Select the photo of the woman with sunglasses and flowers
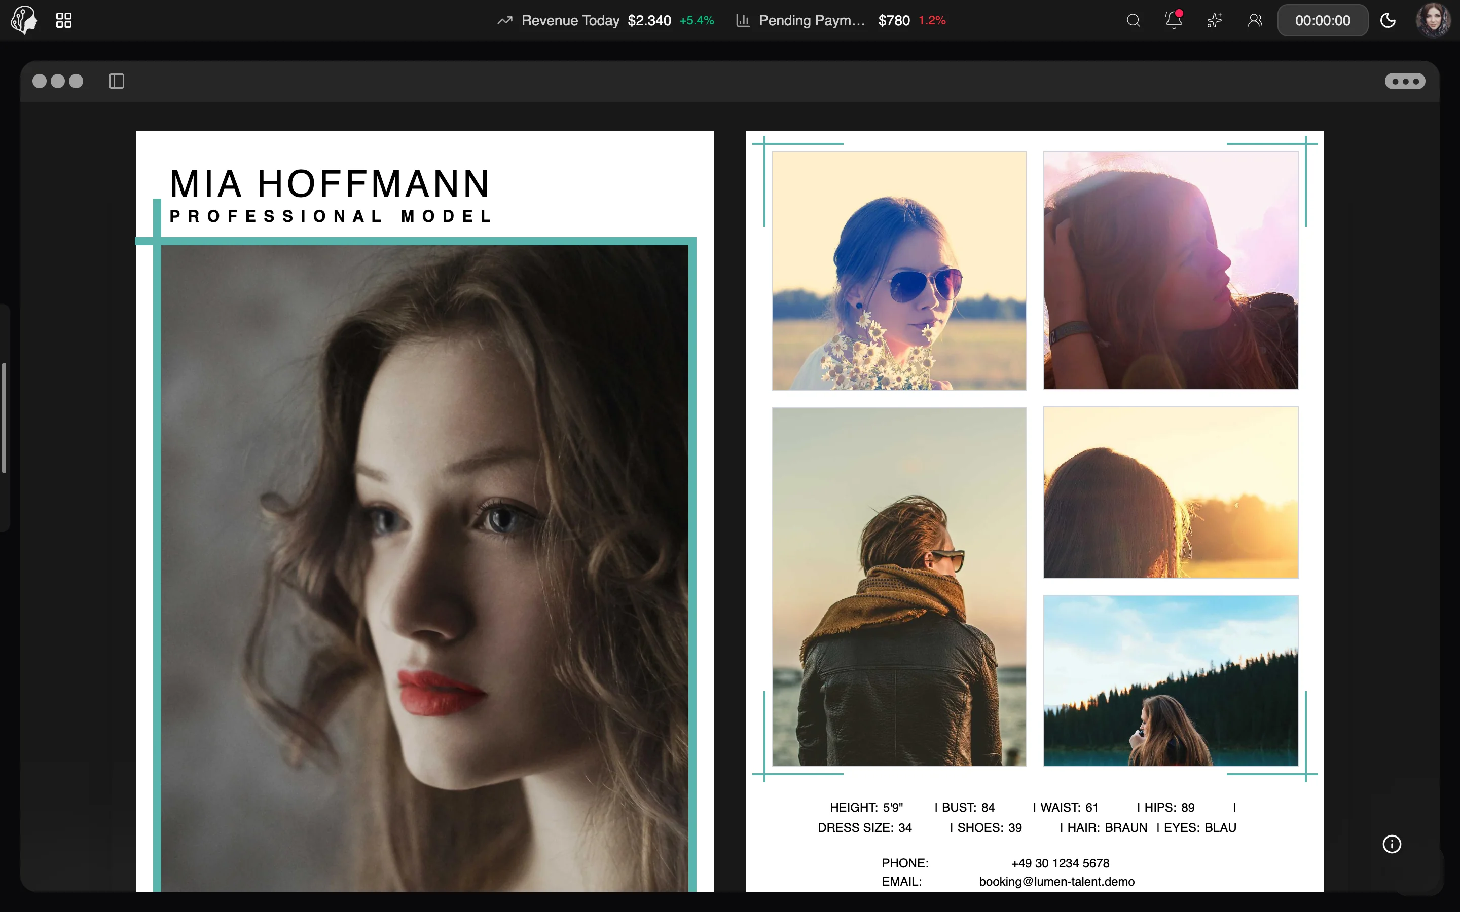The height and width of the screenshot is (912, 1460). click(899, 271)
